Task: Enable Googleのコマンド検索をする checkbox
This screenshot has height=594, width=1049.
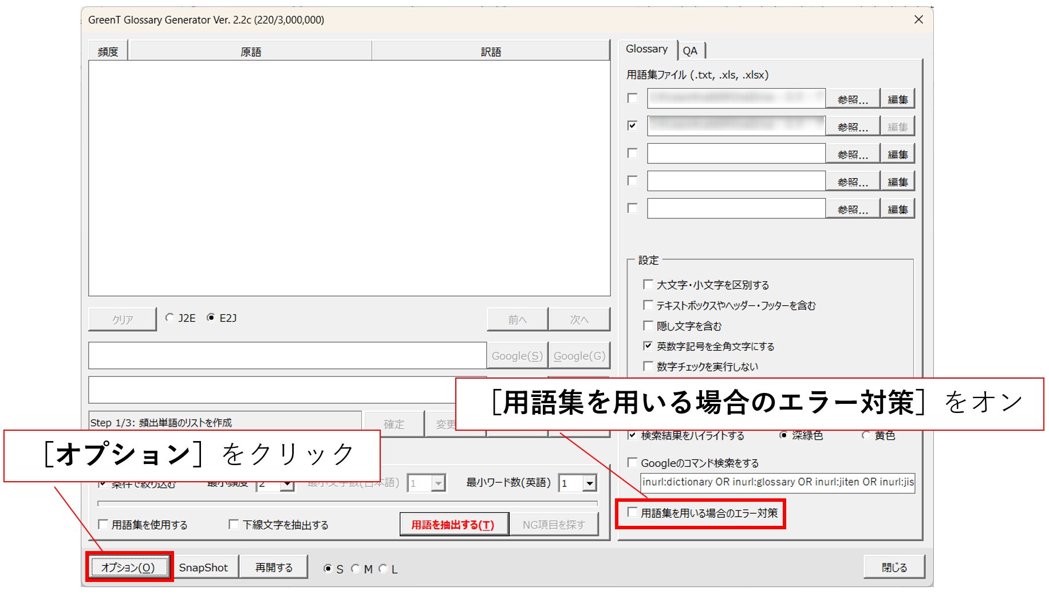Action: (x=633, y=462)
